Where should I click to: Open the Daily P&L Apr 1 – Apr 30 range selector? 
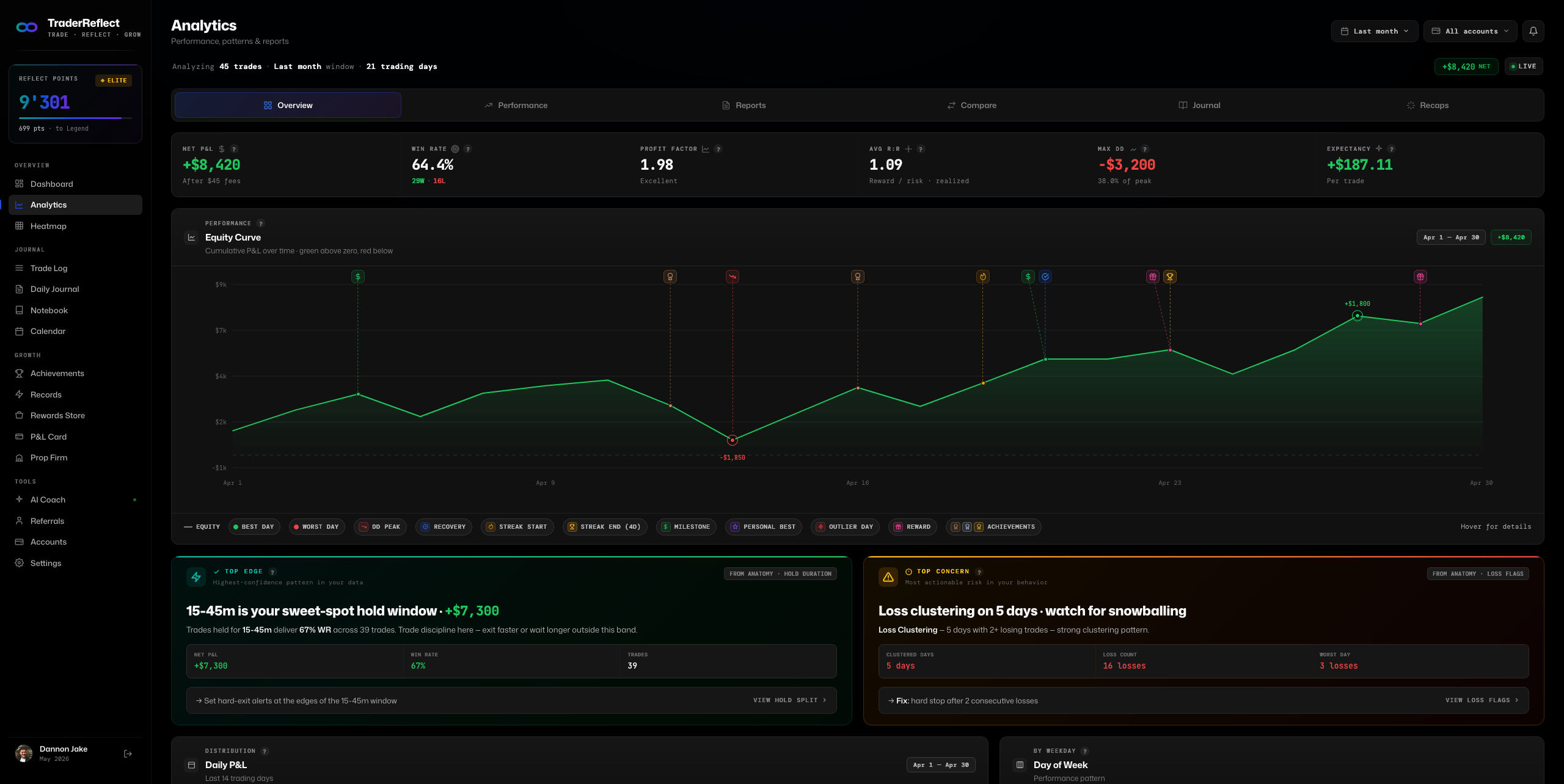point(941,765)
